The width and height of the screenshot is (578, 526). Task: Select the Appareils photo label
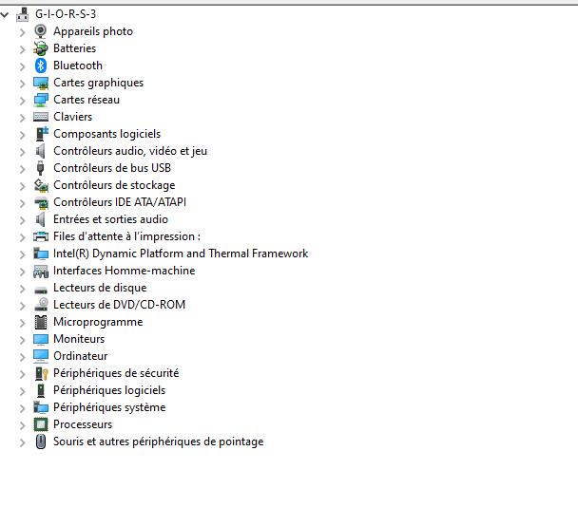coord(93,31)
